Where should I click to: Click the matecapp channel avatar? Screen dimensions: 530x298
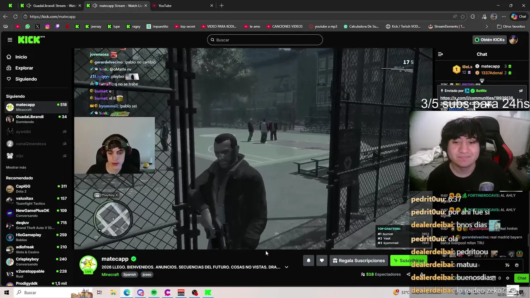(x=88, y=264)
